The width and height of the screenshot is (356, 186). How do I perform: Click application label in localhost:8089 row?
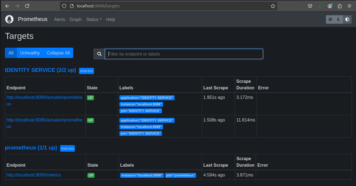pyautogui.click(x=147, y=98)
